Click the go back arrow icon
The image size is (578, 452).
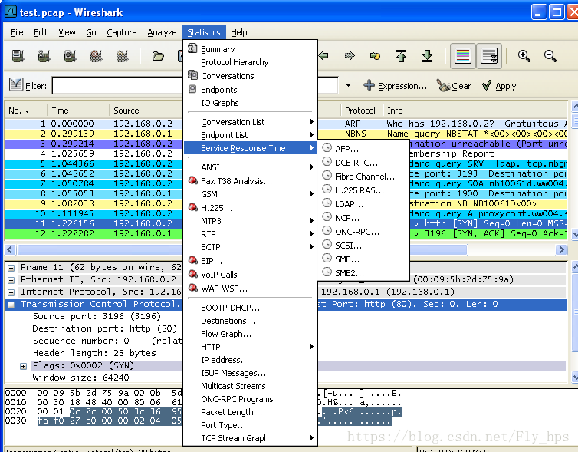pos(323,56)
